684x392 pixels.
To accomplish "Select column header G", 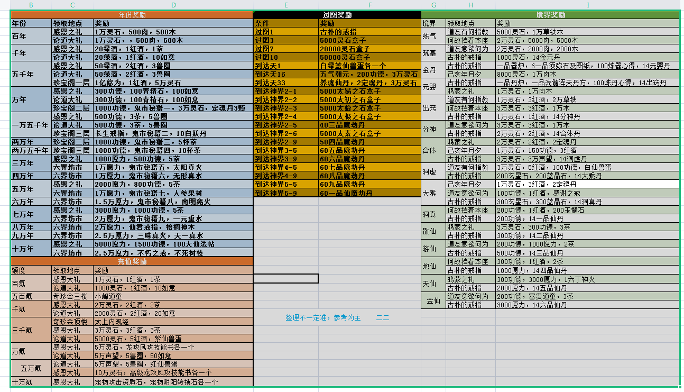I will point(433,5).
